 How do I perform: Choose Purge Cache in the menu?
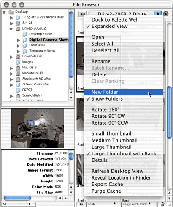point(124,191)
